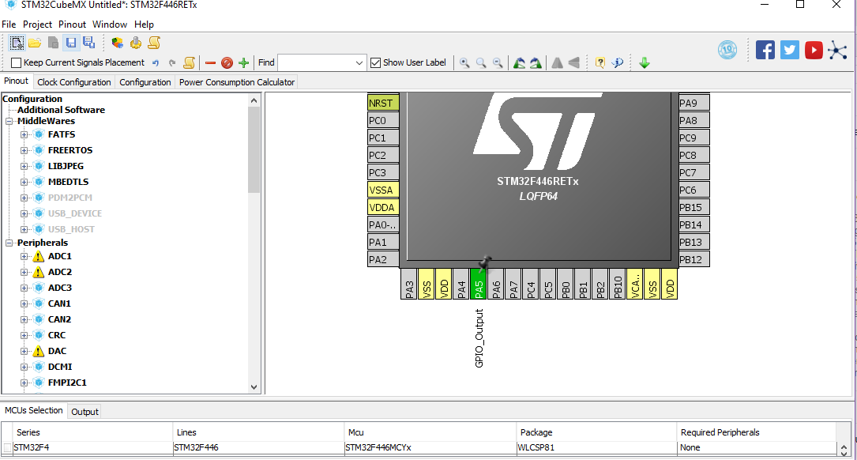Click the vertical flip triangle icon
Viewport: 857px width, 460px height.
pyautogui.click(x=557, y=63)
